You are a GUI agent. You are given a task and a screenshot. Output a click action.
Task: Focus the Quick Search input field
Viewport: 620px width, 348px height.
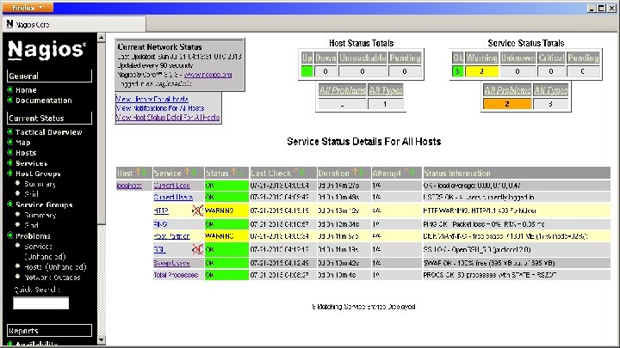(x=40, y=302)
